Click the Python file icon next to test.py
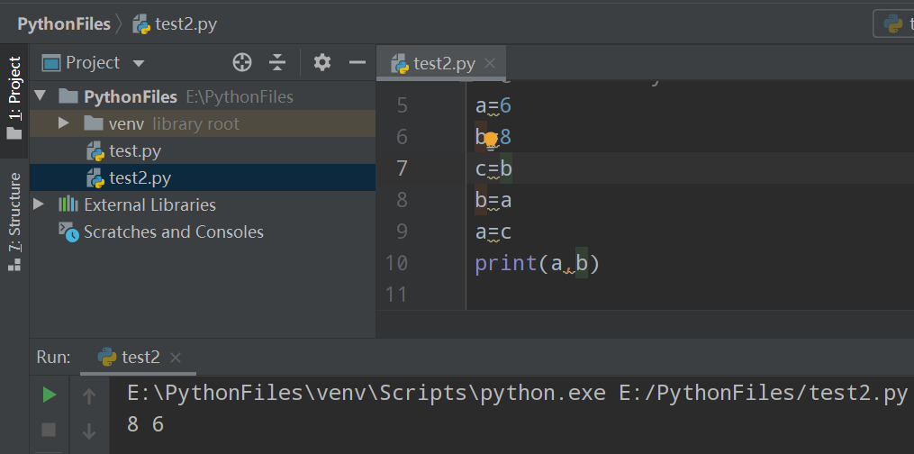914x454 pixels. 95,151
